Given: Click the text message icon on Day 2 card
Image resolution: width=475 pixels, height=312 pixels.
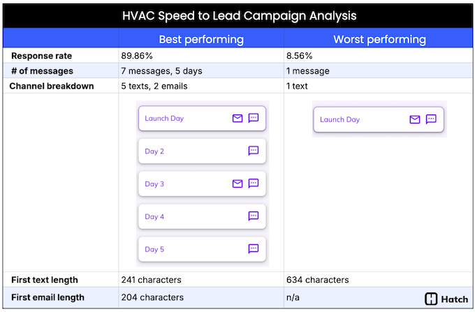Looking at the screenshot, I should (x=254, y=151).
